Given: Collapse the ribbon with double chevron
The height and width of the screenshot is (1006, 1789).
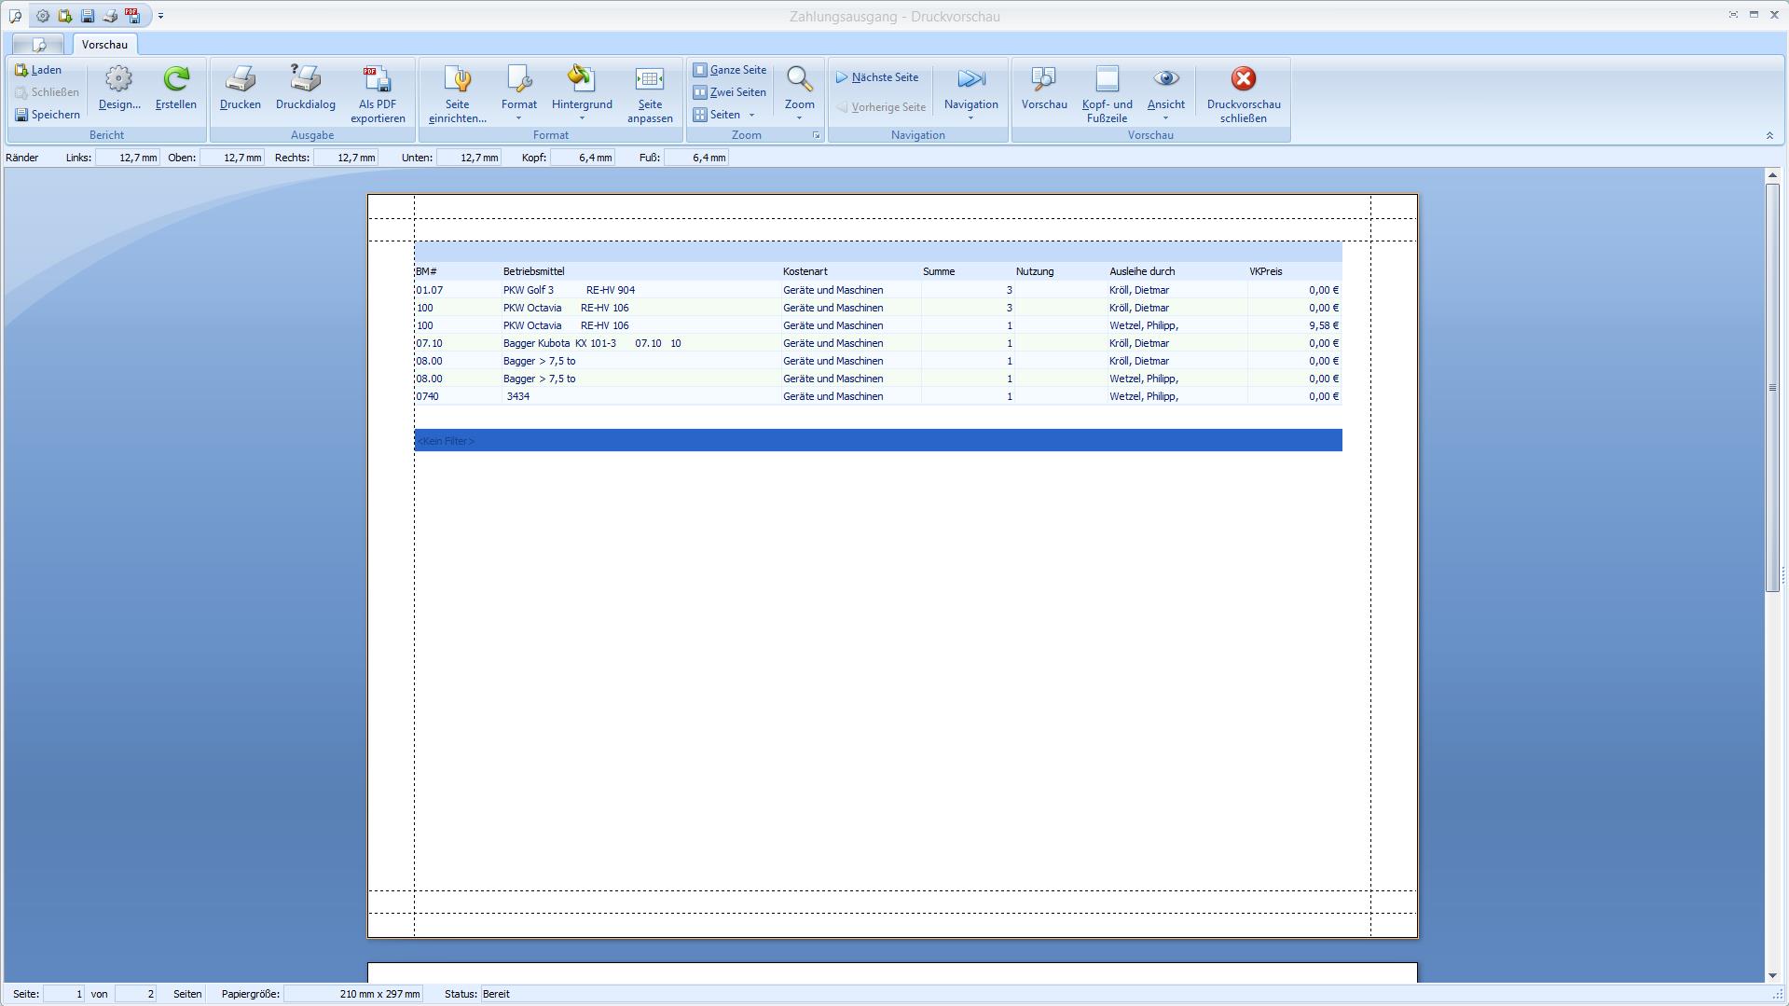Looking at the screenshot, I should click(1769, 135).
